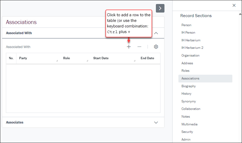Jump to Biography section
This screenshot has height=143, width=242.
coord(189,86)
